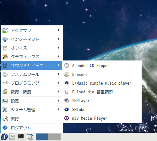This screenshot has height=141, width=157.
Task: Click the Brasero disc burner icon
Action: click(x=67, y=74)
